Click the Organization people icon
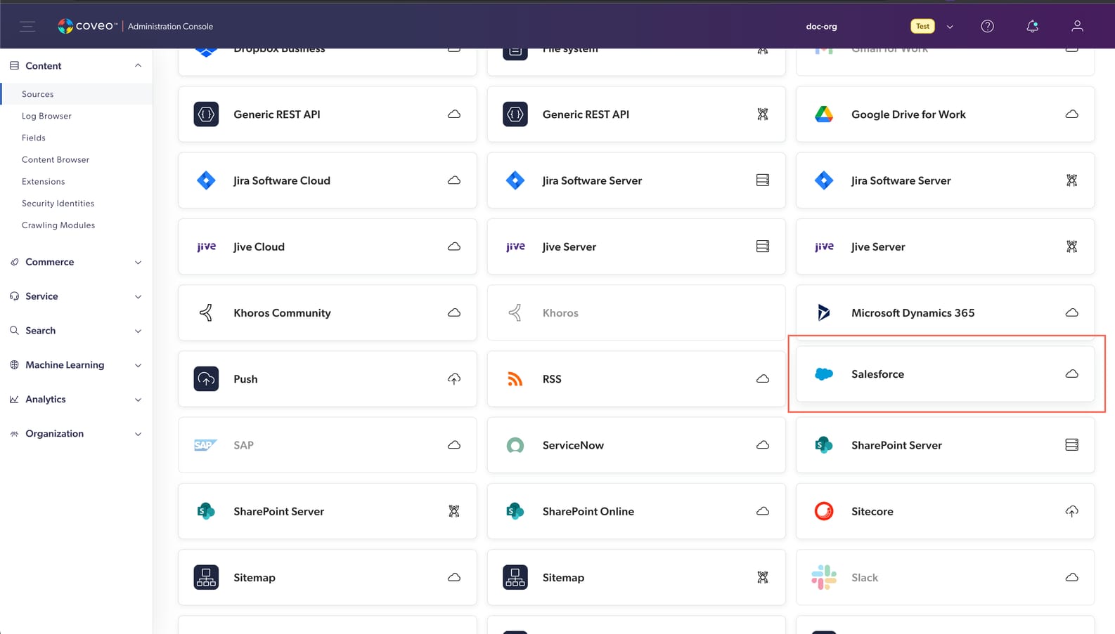Viewport: 1115px width, 634px height. (x=14, y=434)
